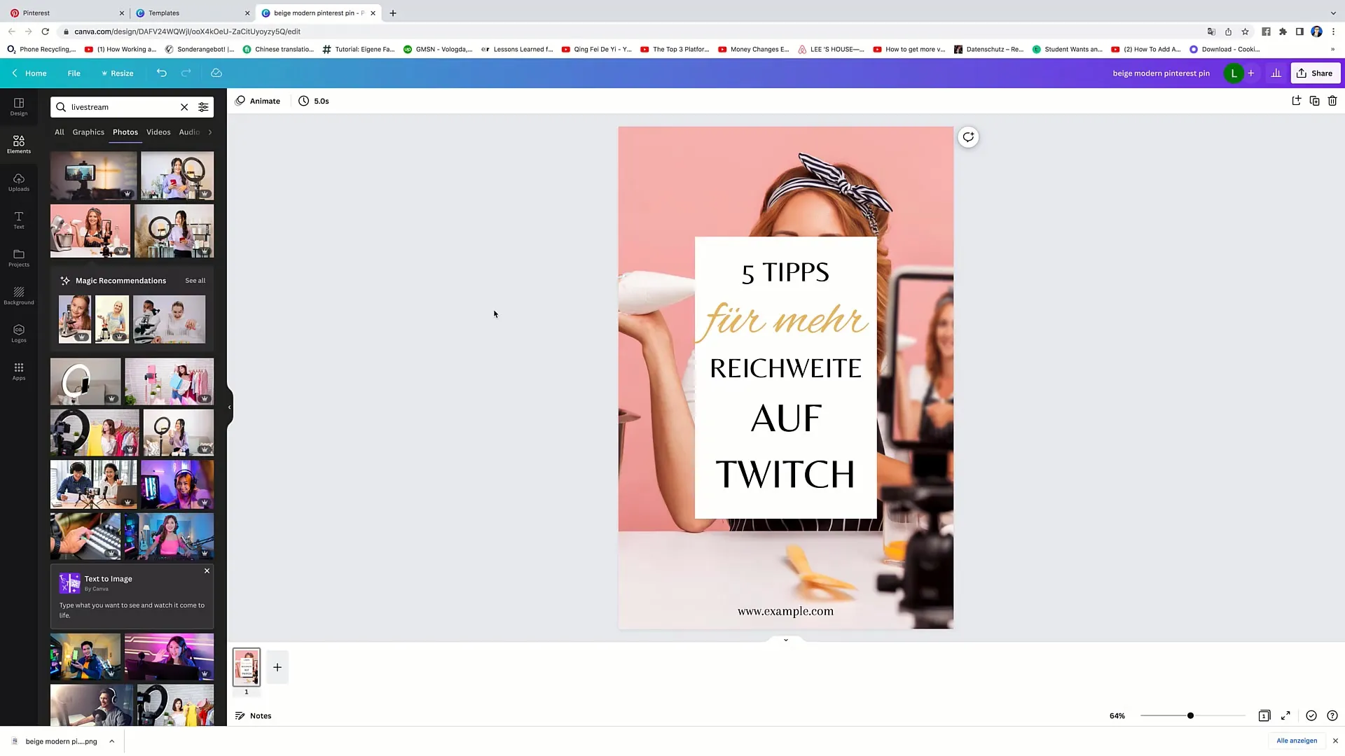The height and width of the screenshot is (756, 1345).
Task: Open the 5.0s page duration
Action: 314,101
